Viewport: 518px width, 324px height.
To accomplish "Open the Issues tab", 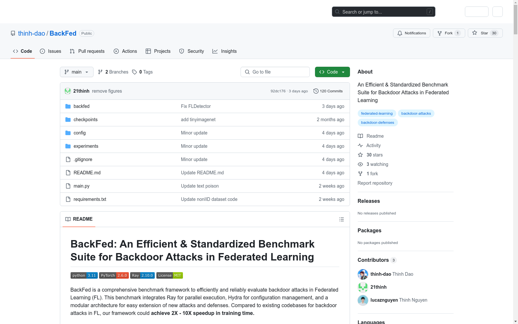I will pos(51,51).
